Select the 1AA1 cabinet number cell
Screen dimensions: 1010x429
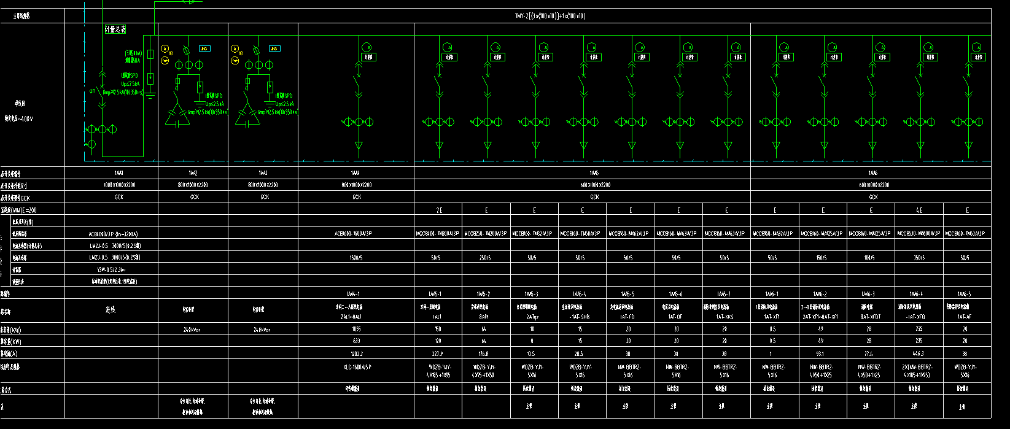112,173
